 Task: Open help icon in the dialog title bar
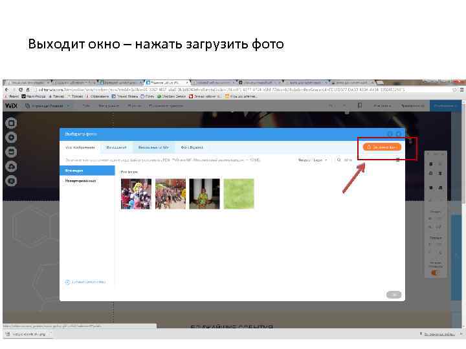(x=390, y=134)
